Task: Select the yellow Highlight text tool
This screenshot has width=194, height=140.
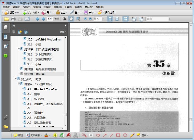Action: [55, 135]
